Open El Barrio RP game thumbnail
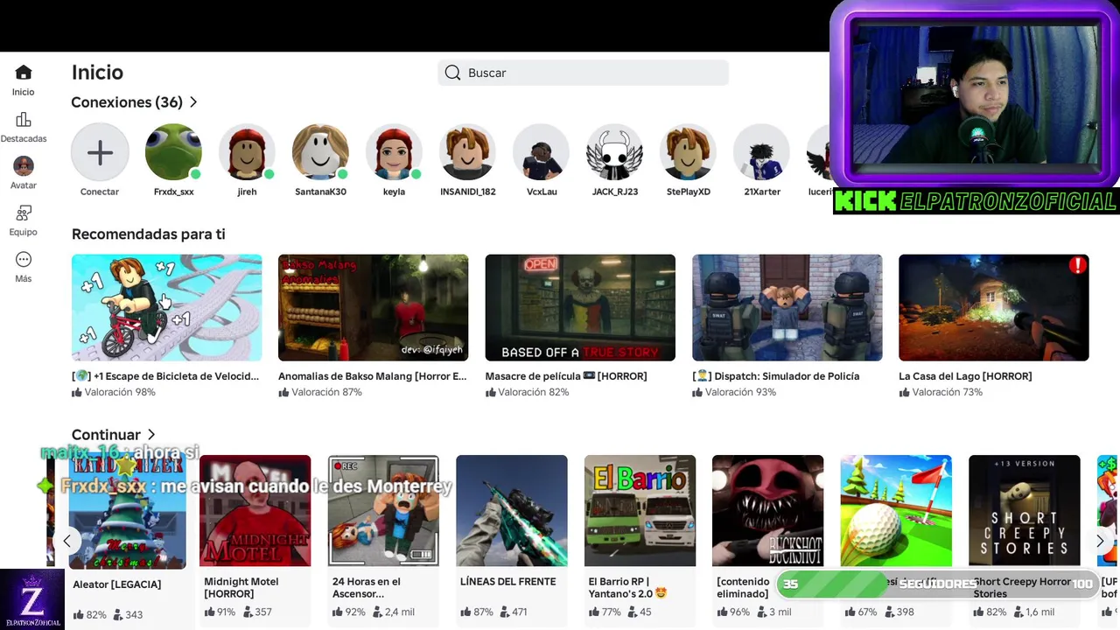The height and width of the screenshot is (630, 1120). [x=640, y=510]
